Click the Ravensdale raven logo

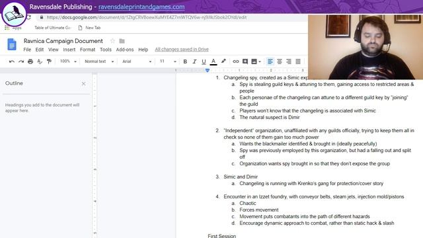pyautogui.click(x=14, y=14)
